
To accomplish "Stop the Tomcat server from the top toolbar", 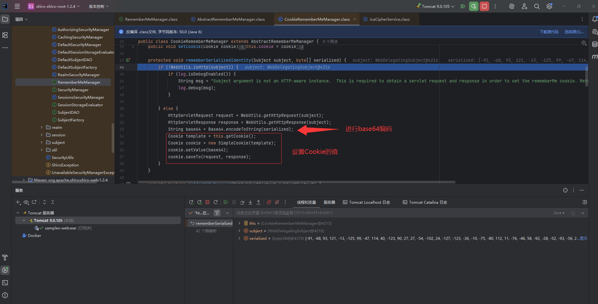I will (484, 6).
